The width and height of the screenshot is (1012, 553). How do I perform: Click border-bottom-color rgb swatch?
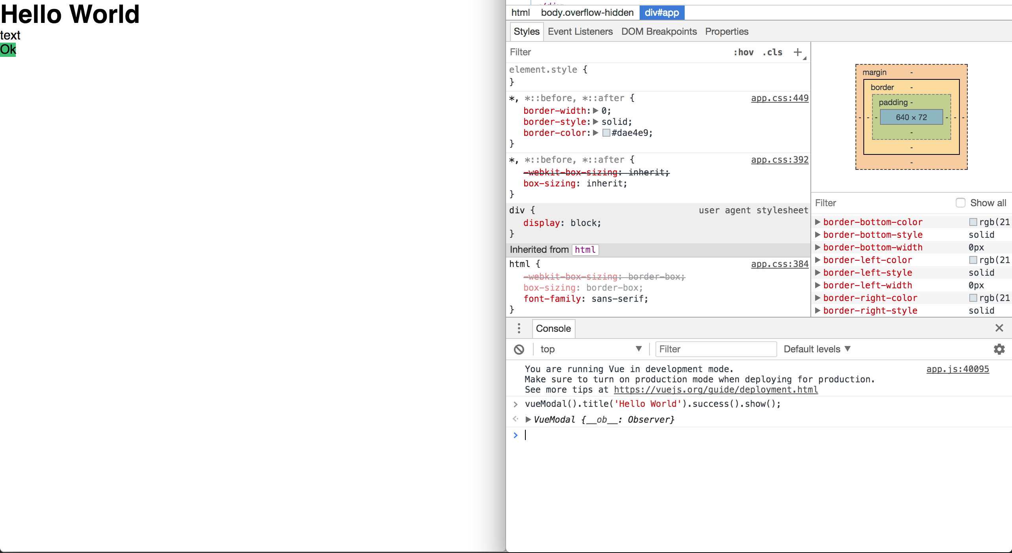(x=973, y=222)
